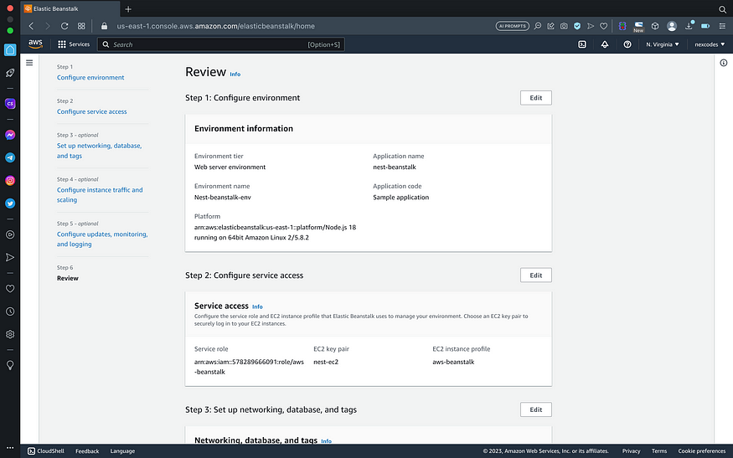Select the Elastic Beanstalk browser tab
Viewport: 733px width, 458px height.
coord(70,9)
